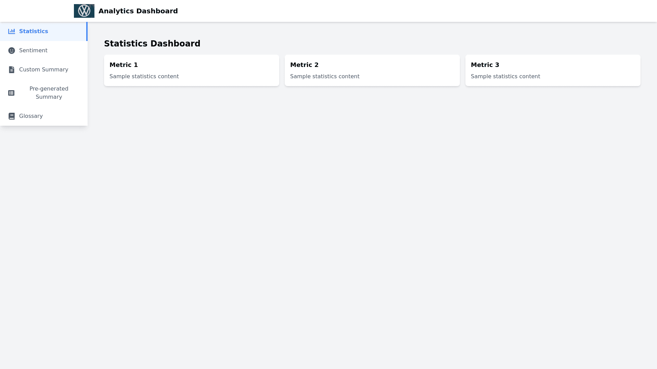
Task: Switch to the Sentiment section
Action: point(33,51)
